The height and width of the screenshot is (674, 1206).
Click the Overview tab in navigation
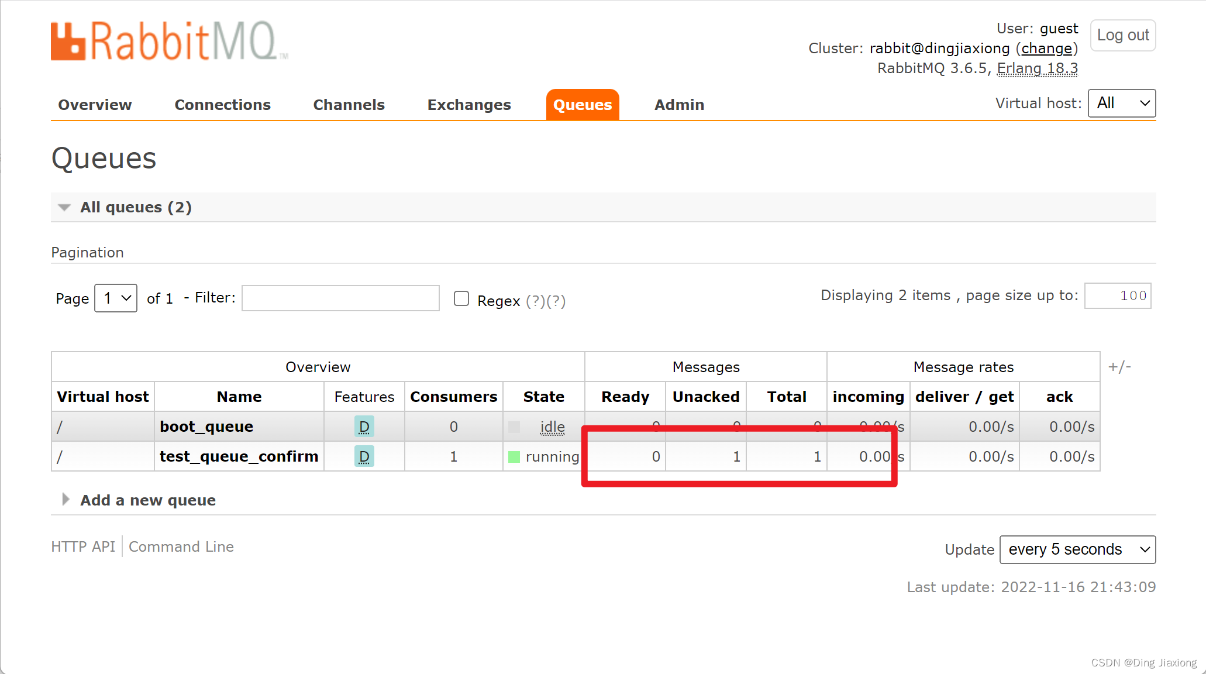click(94, 105)
